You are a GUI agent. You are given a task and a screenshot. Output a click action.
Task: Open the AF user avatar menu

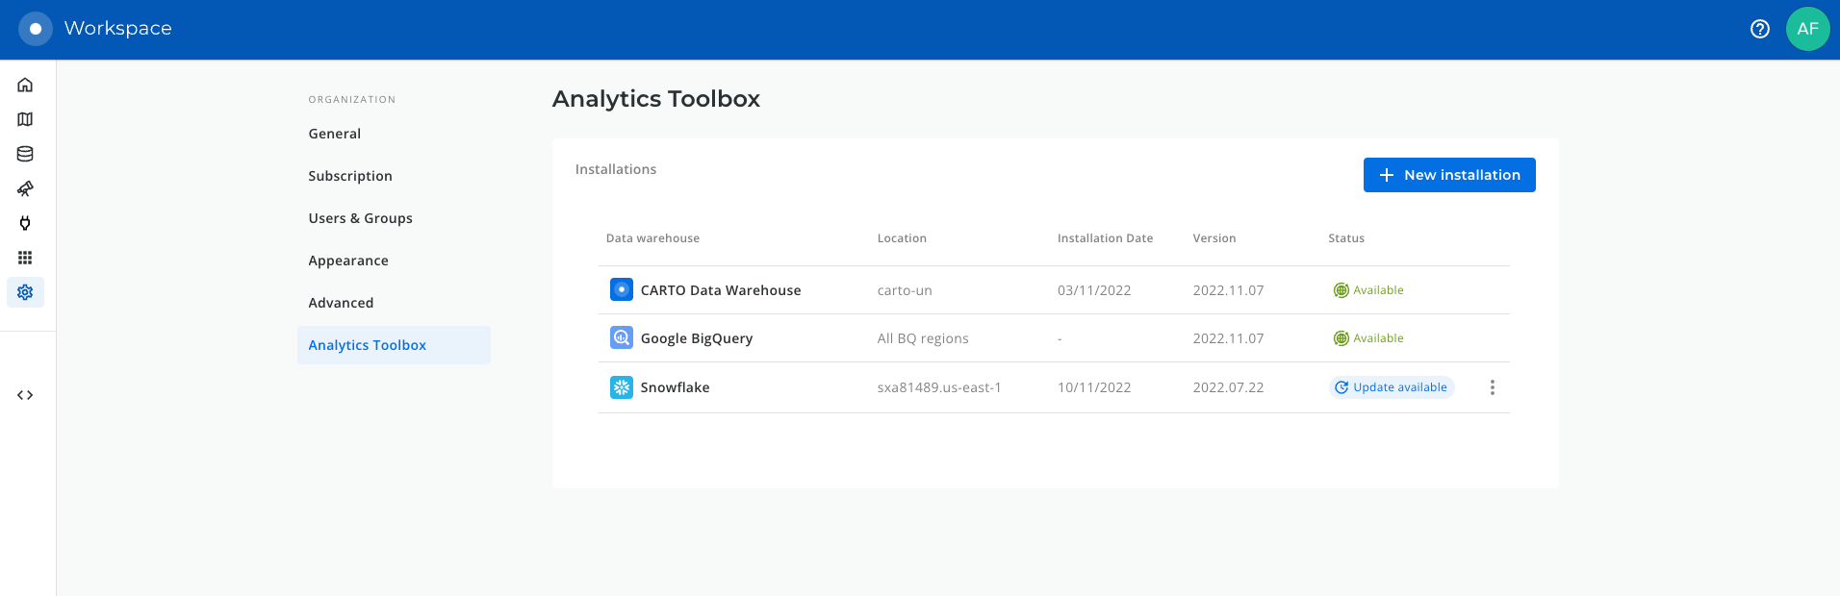pyautogui.click(x=1807, y=29)
